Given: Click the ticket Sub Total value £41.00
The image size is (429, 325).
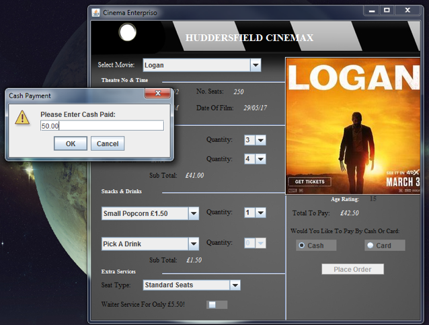Looking at the screenshot, I should [194, 175].
